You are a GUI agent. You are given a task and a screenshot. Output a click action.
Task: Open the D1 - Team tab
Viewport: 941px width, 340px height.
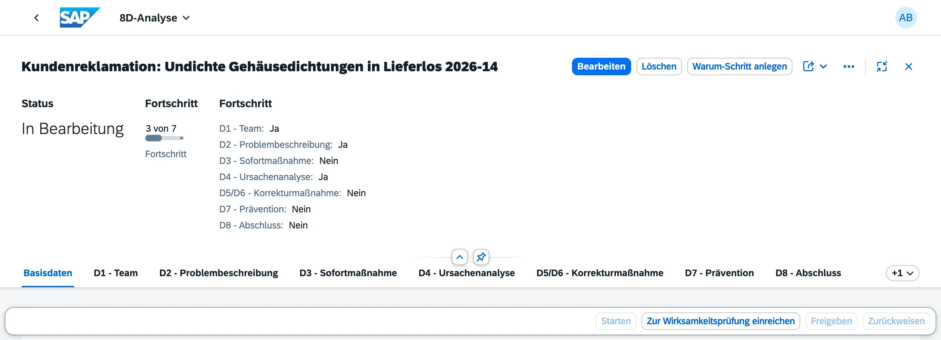[116, 273]
